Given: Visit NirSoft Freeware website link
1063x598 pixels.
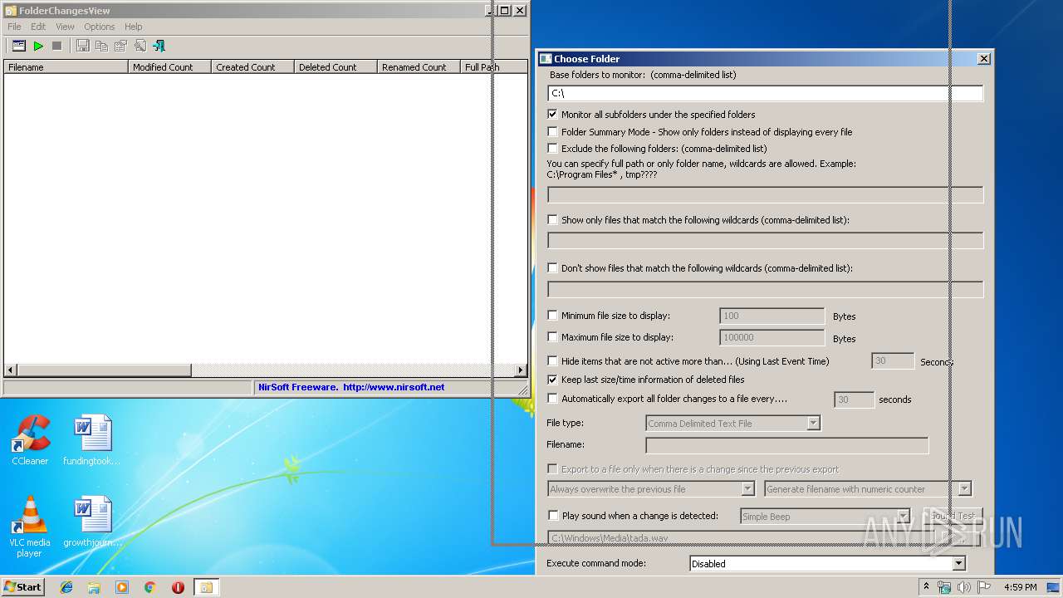Looking at the screenshot, I should pyautogui.click(x=351, y=387).
